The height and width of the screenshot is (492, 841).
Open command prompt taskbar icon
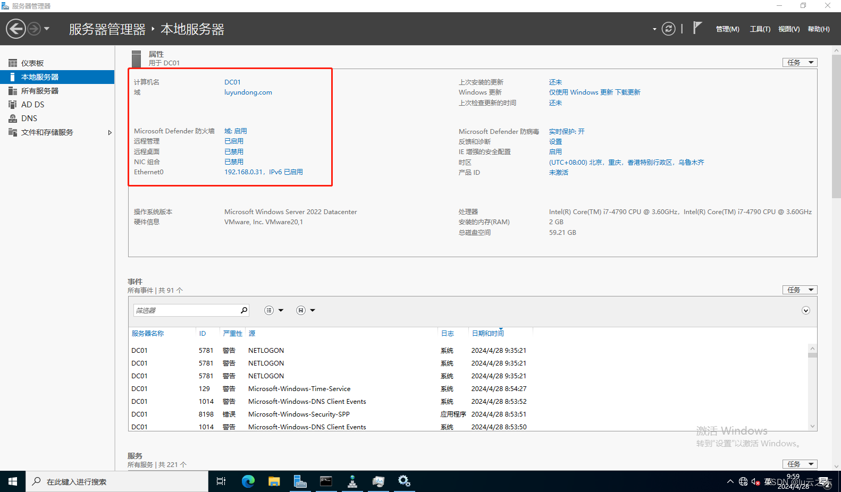coord(326,481)
